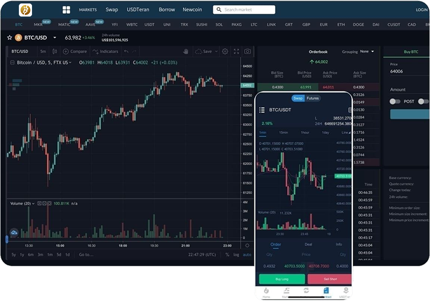Open chart settings gear icon
This screenshot has width=430, height=301.
225,51
